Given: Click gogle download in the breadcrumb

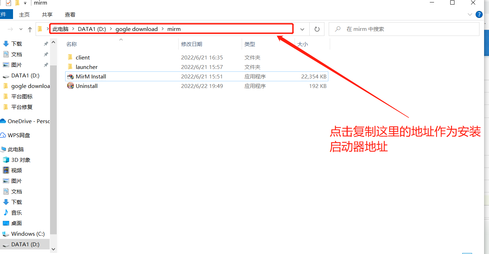Looking at the screenshot, I should (137, 29).
